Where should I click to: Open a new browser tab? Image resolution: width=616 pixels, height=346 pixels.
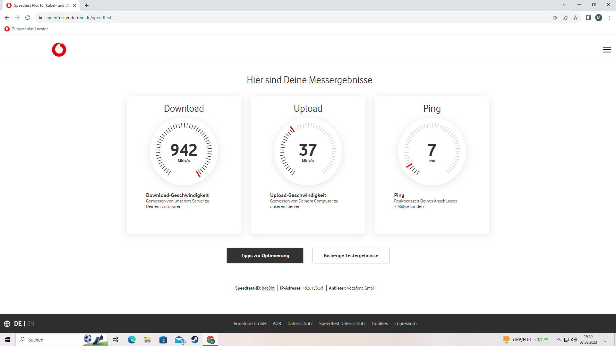(87, 5)
